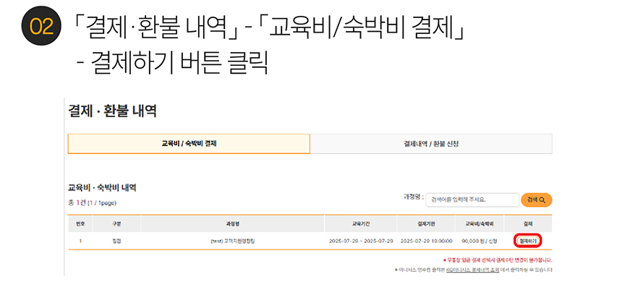622x282 pixels.
Task: Click the 2025-07-29 19:00:00 deadline cell
Action: (x=427, y=242)
